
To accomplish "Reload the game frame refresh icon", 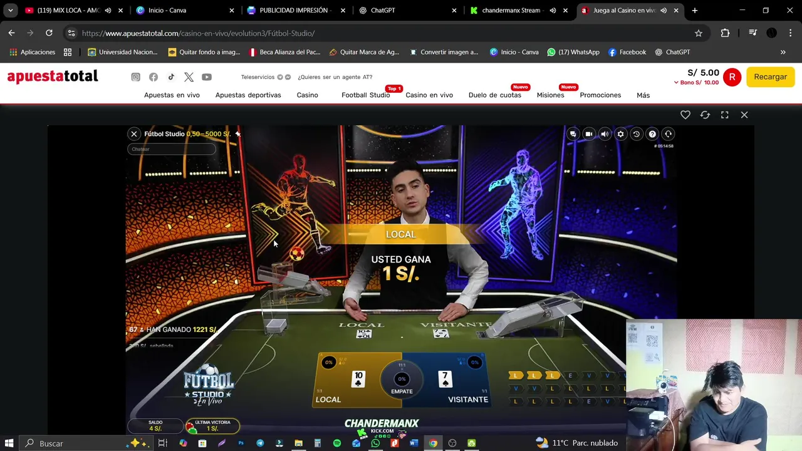I will point(705,115).
